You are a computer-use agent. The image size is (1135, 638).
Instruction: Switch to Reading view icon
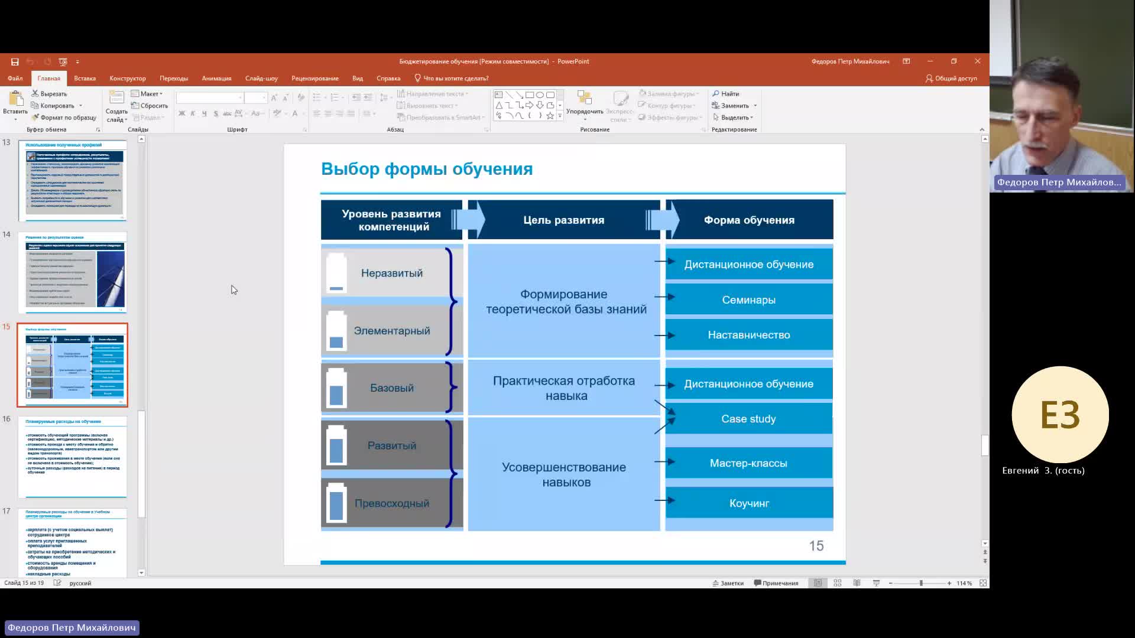coord(857,583)
